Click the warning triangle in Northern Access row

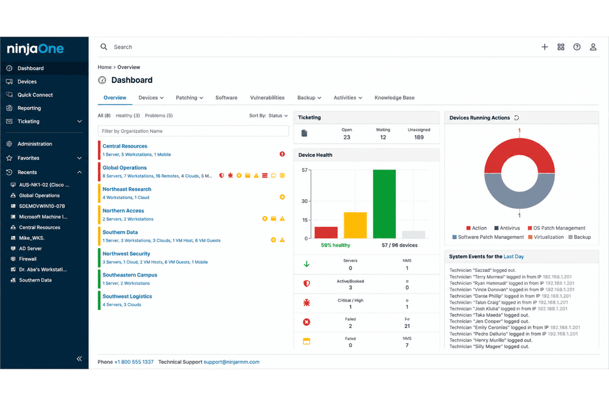tap(283, 219)
